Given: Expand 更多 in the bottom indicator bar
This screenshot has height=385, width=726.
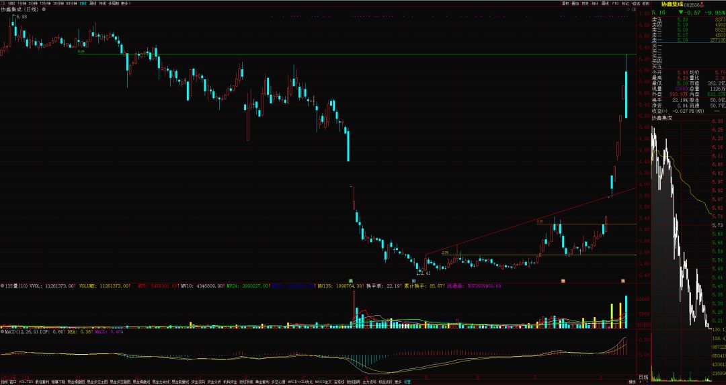Looking at the screenshot, I should point(398,382).
